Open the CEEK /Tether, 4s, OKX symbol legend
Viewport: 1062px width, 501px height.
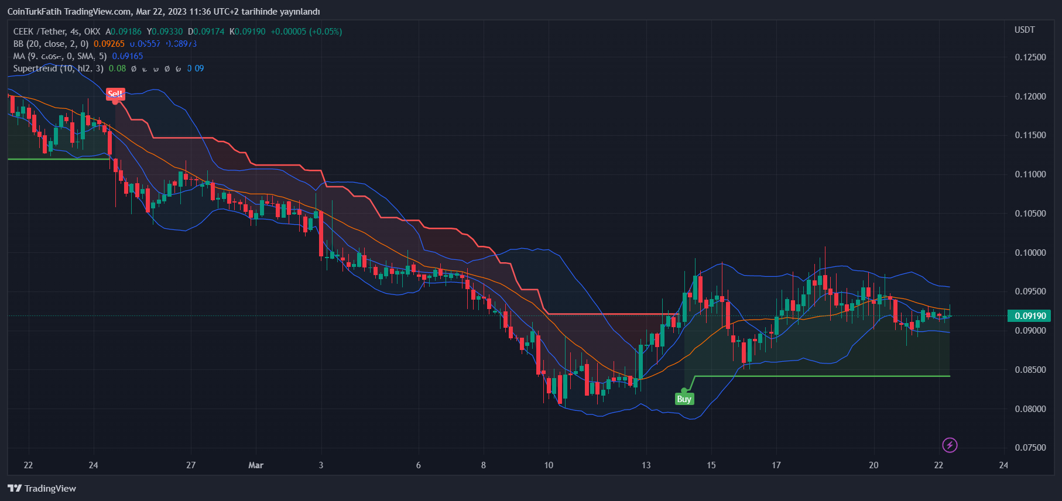57,32
